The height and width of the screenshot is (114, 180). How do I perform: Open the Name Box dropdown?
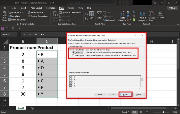pos(15,34)
